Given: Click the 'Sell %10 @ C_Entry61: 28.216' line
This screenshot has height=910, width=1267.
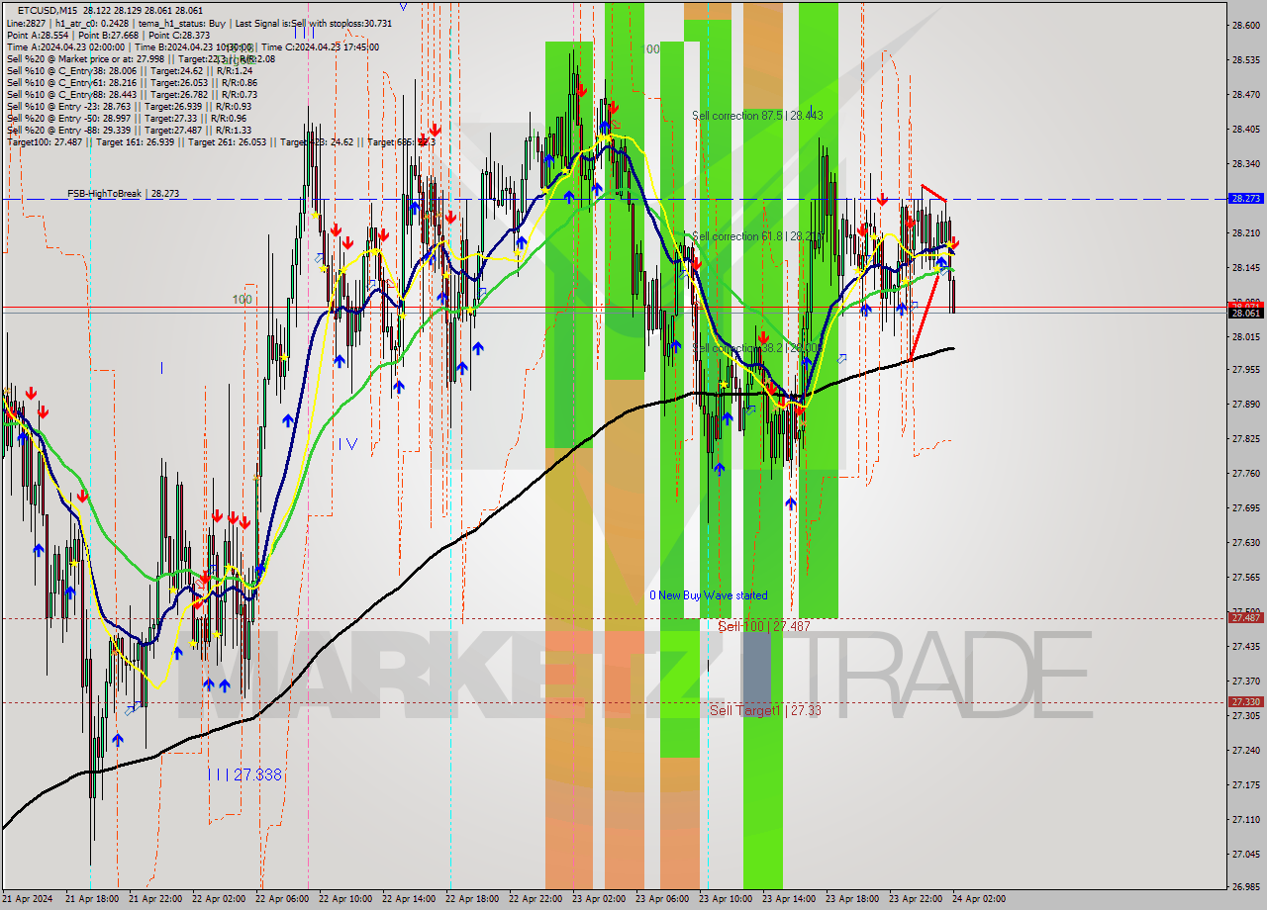Looking at the screenshot, I should [x=132, y=82].
